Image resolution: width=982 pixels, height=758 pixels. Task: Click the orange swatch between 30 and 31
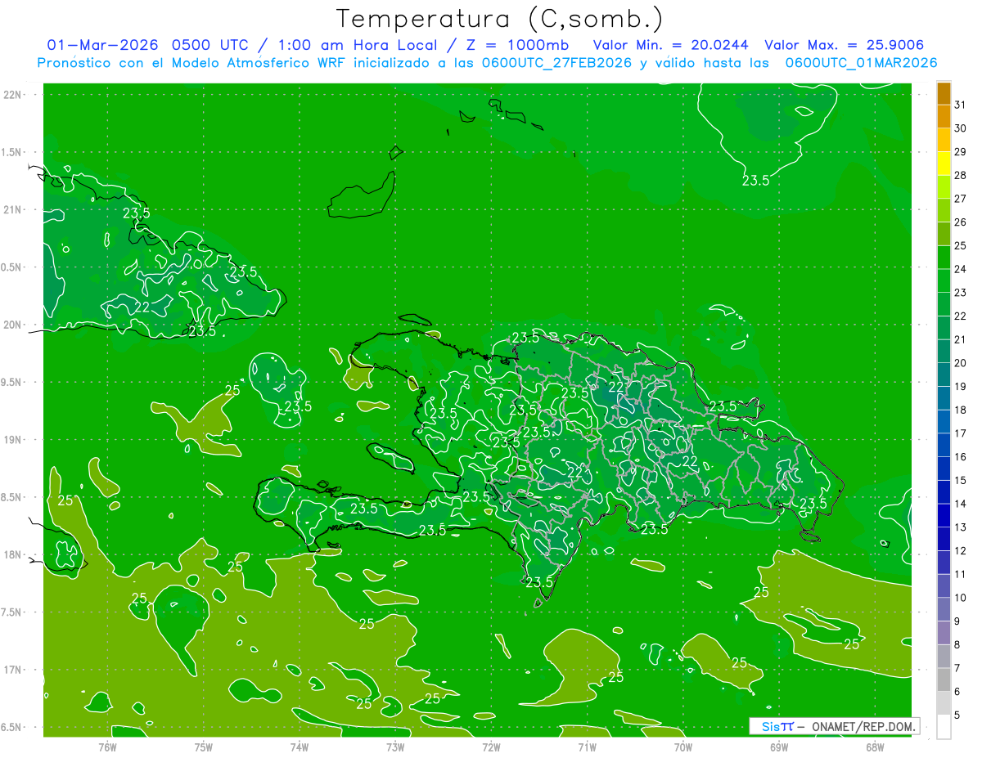click(944, 116)
